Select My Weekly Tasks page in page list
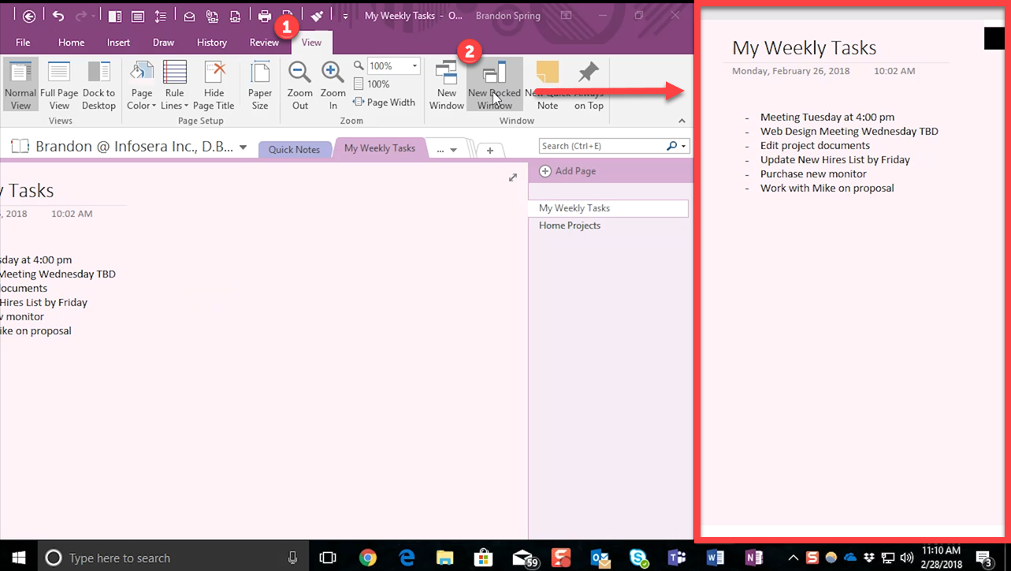 point(608,208)
